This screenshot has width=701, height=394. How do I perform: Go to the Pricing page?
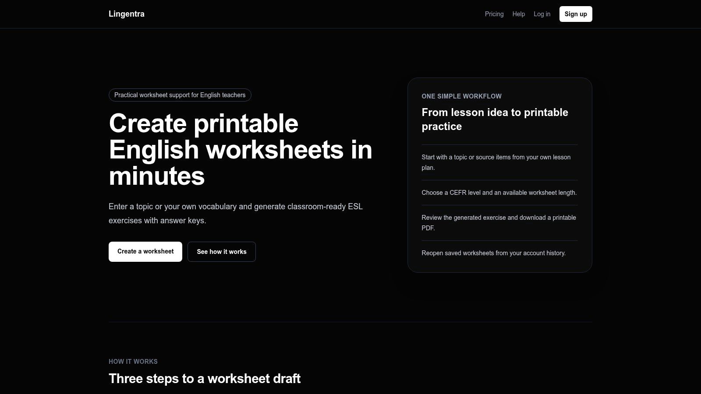coord(494,14)
